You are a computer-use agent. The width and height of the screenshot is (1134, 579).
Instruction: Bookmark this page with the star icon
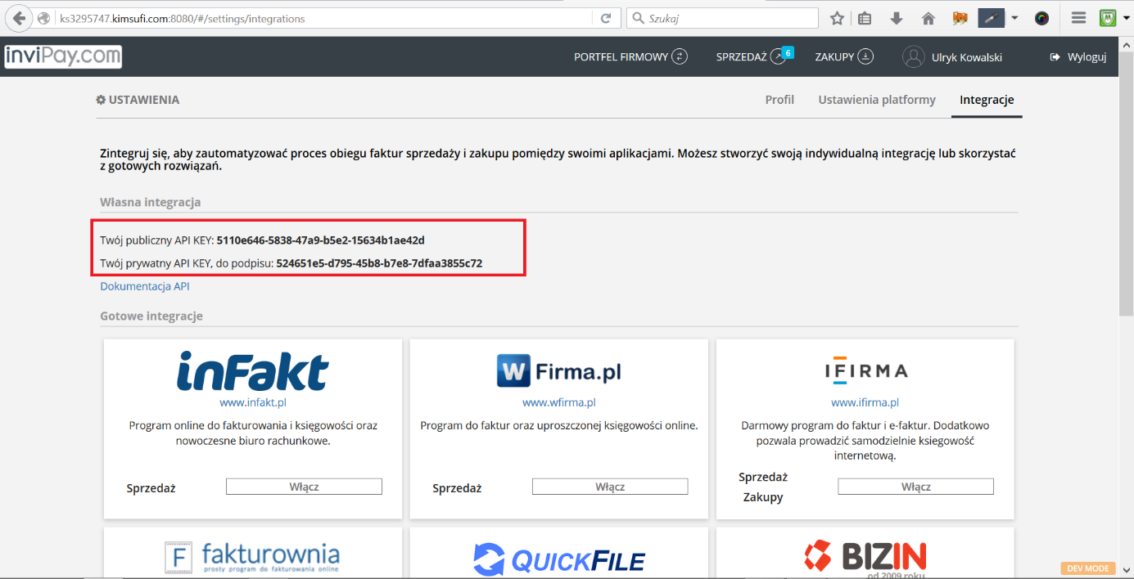837,18
